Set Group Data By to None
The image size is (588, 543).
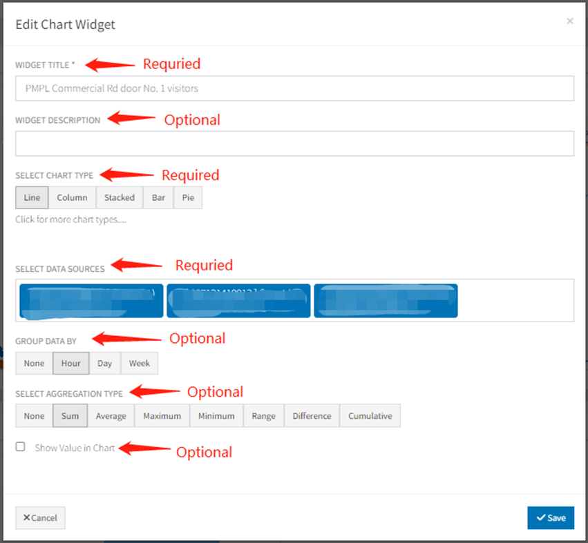tap(34, 363)
